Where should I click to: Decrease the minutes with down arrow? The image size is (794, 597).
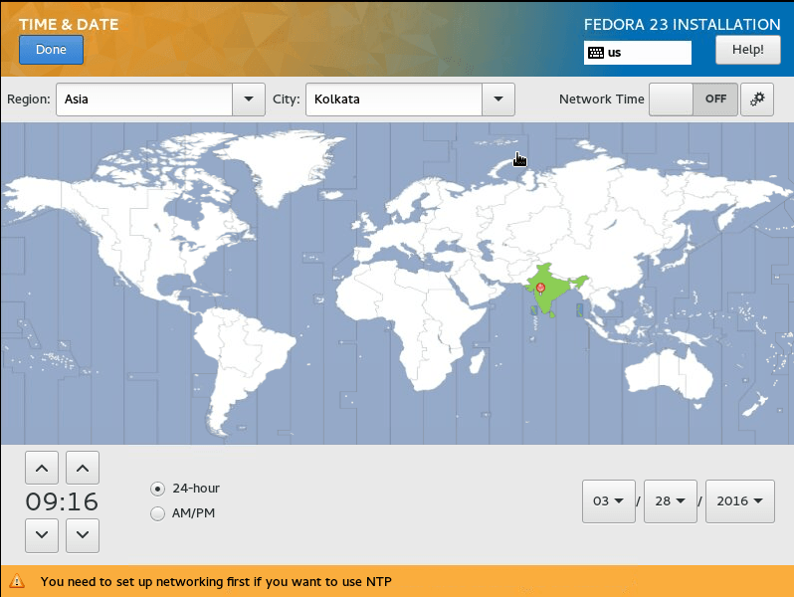(83, 535)
